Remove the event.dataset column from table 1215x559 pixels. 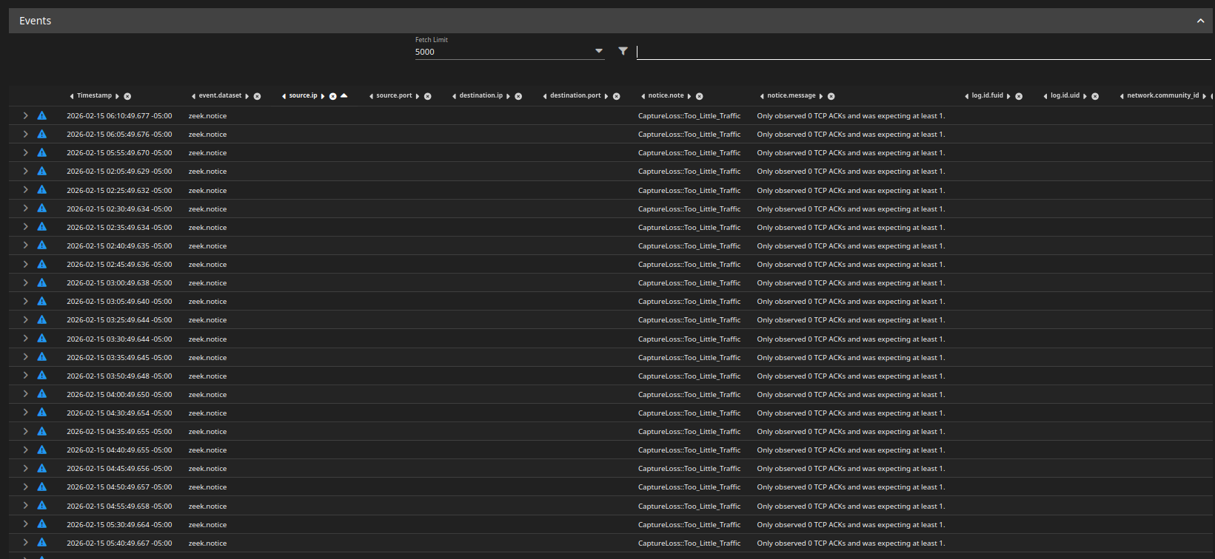click(x=257, y=96)
